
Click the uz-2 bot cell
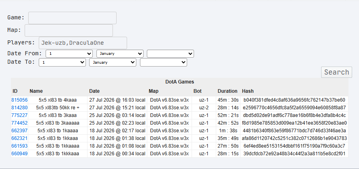pos(204,108)
